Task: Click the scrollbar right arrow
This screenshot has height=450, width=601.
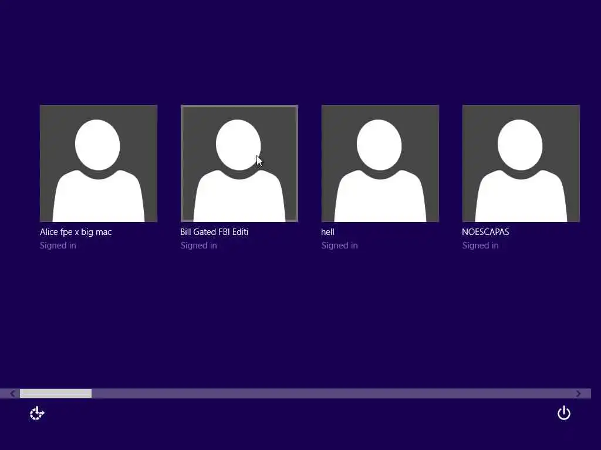Action: click(x=578, y=393)
